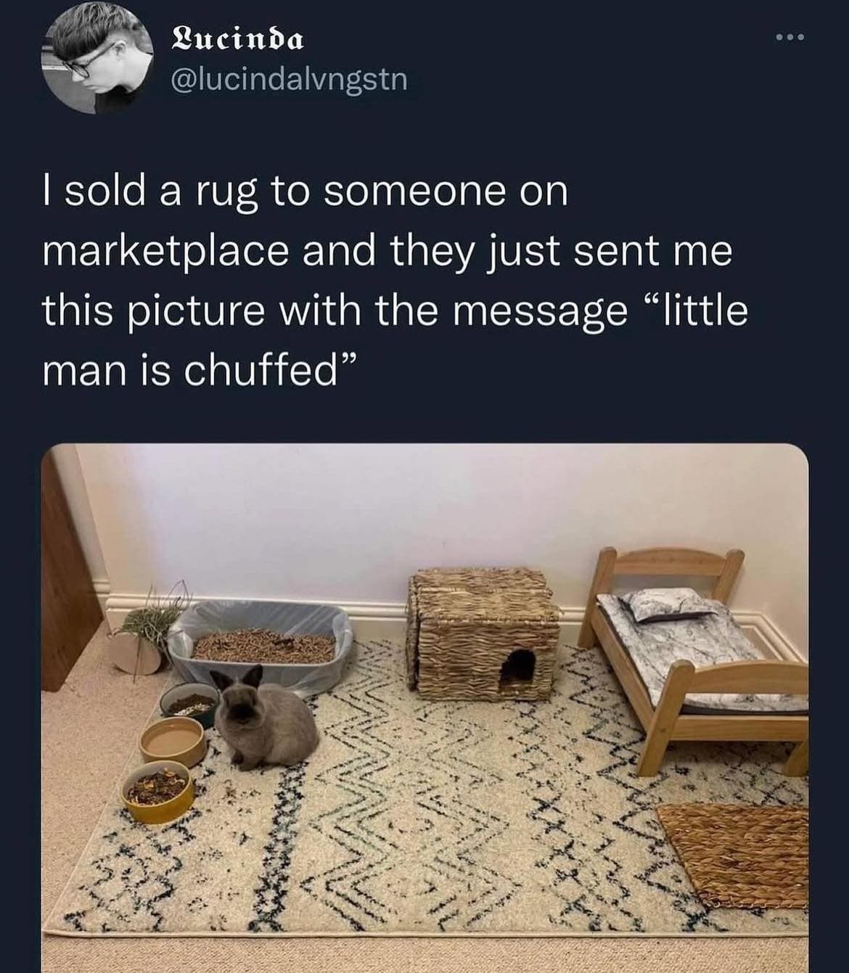Image resolution: width=849 pixels, height=973 pixels.
Task: Open the Lucinda display name link
Action: click(x=237, y=40)
